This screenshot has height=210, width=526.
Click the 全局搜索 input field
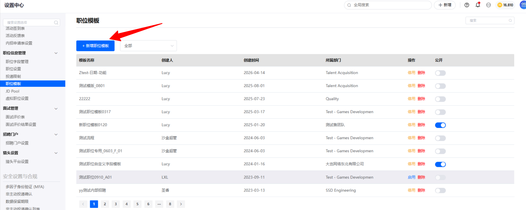388,5
